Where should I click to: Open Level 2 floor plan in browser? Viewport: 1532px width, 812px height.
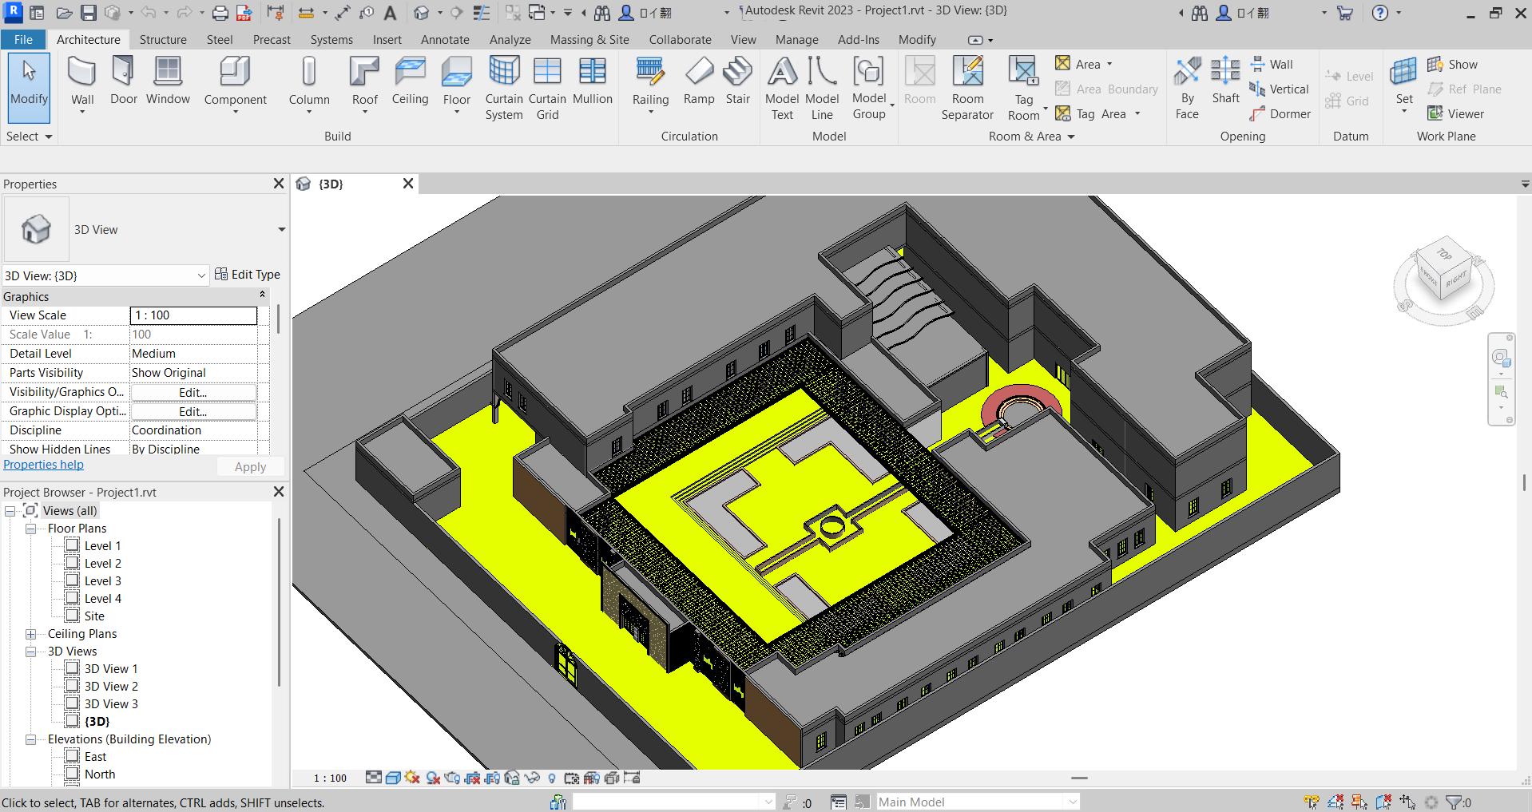click(103, 564)
